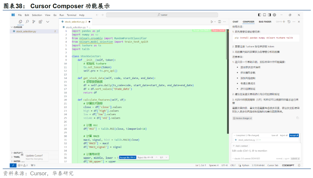Open the Search magnifier in sidebar
This screenshot has height=178, width=313.
point(27,22)
